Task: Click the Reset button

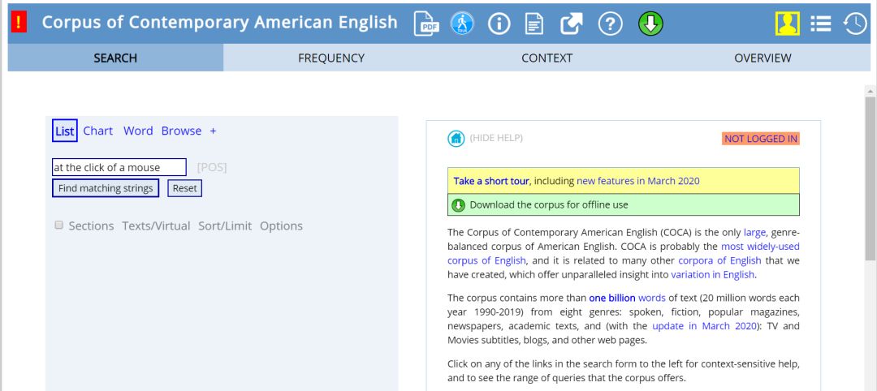Action: [184, 188]
